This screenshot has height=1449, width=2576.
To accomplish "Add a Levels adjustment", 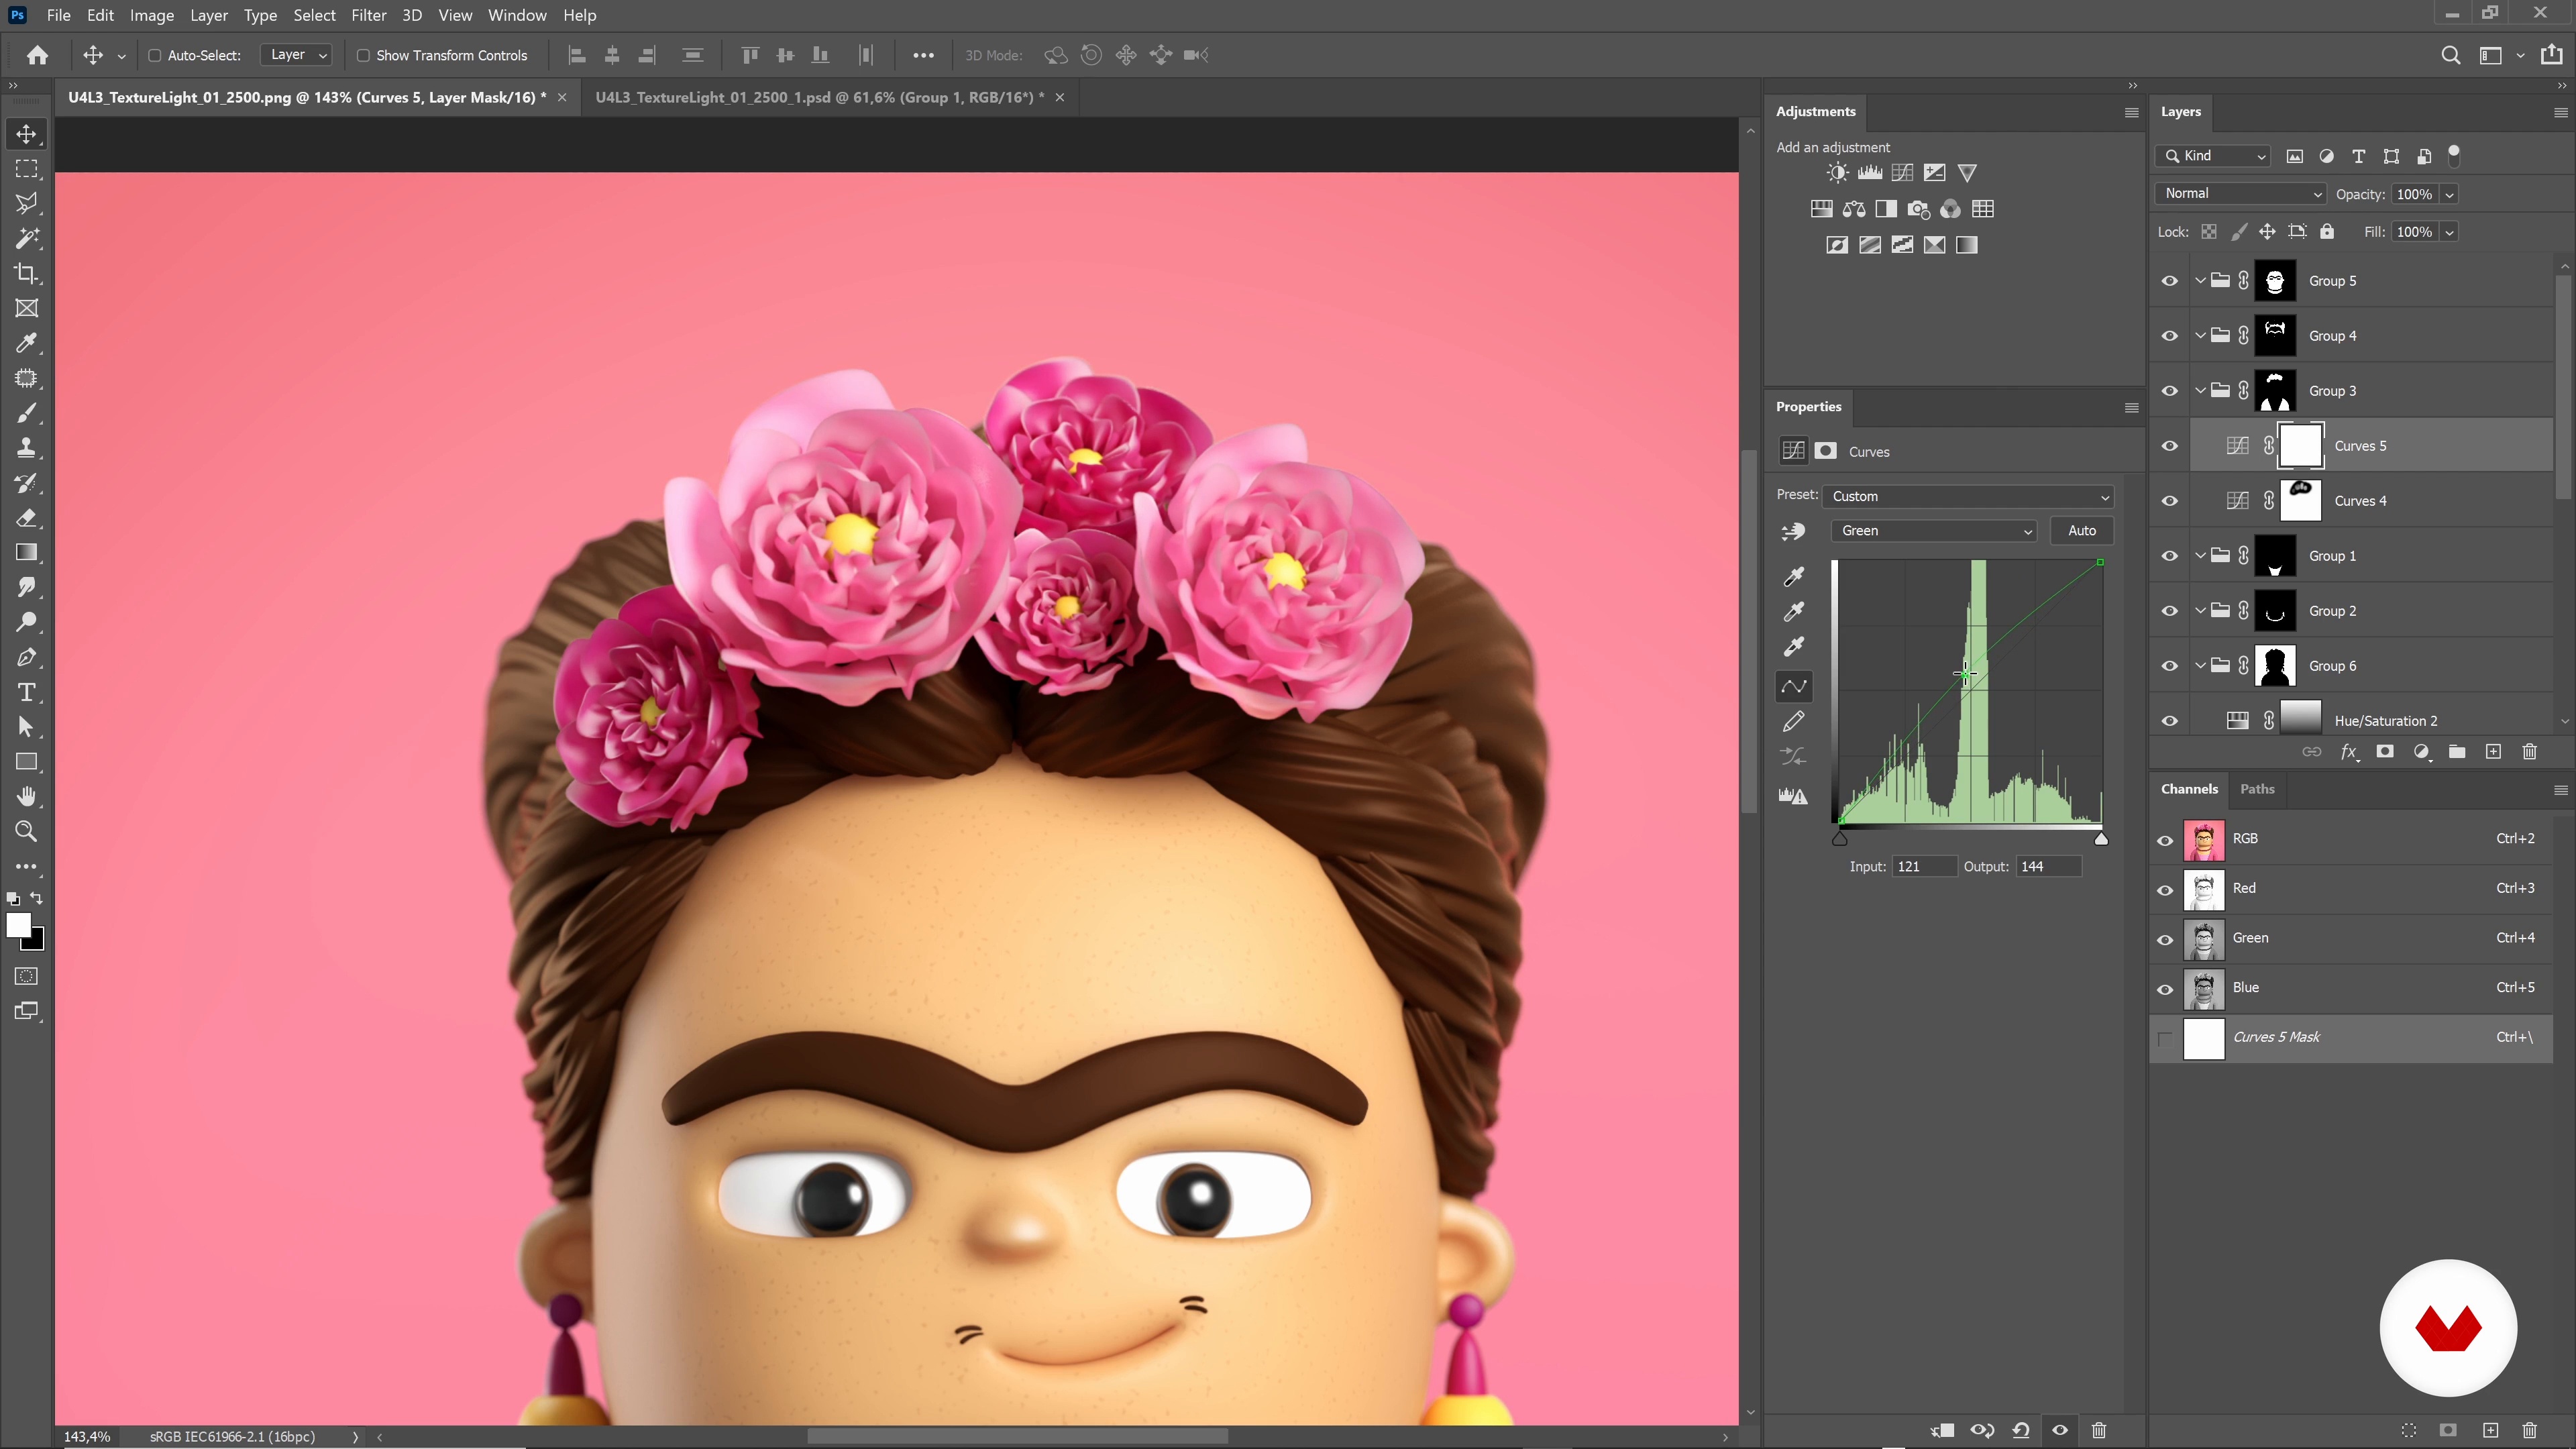I will [1870, 173].
